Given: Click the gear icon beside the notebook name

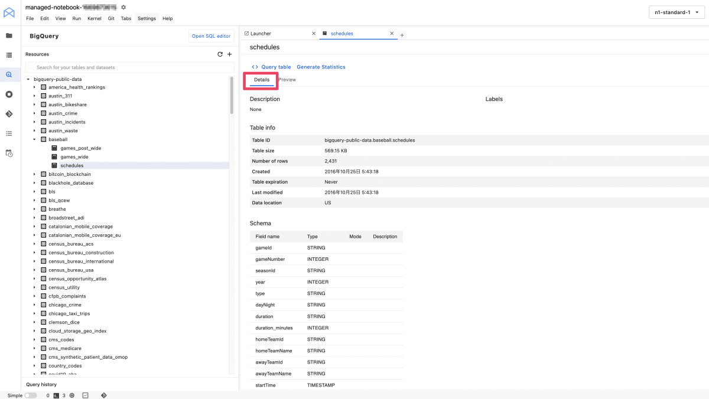Looking at the screenshot, I should 123,7.
